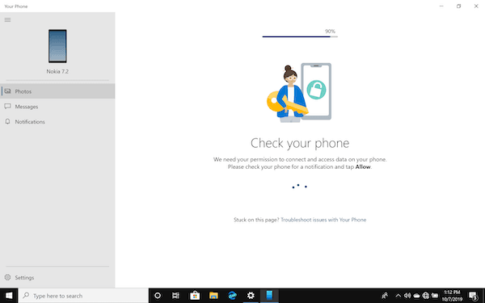Click the Nokia 7.2 device name

57,71
